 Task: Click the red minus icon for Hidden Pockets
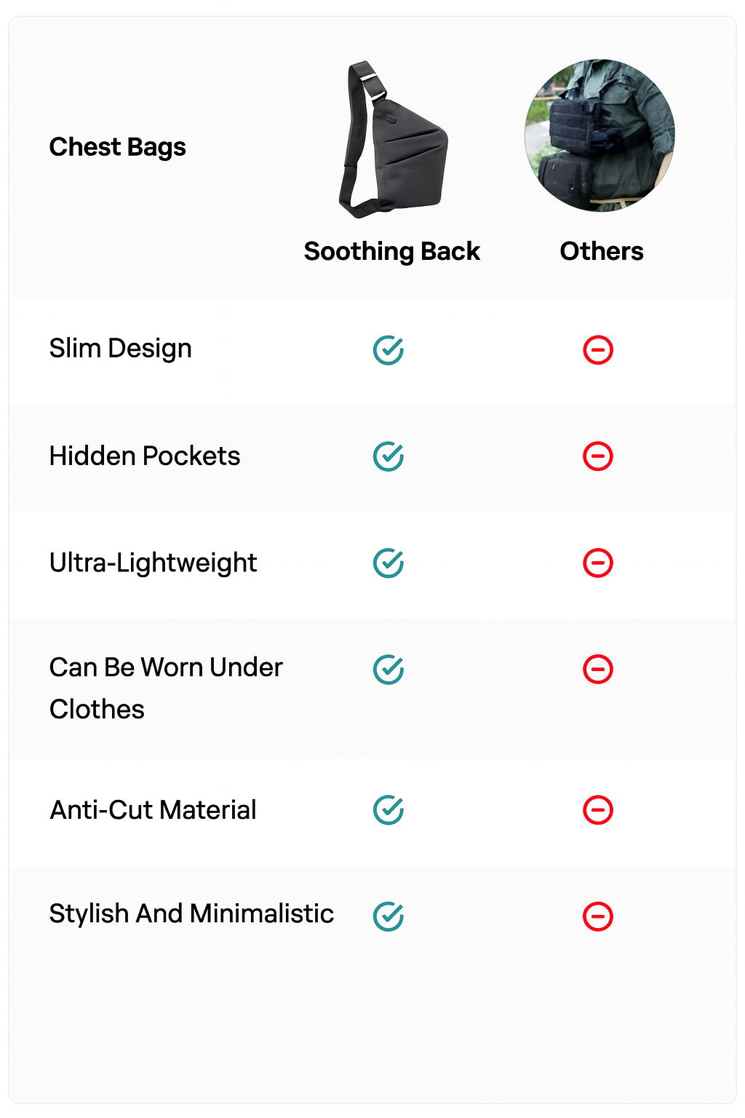pos(598,456)
